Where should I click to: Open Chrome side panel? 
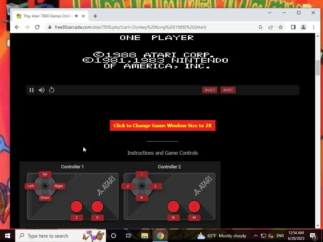(x=293, y=27)
